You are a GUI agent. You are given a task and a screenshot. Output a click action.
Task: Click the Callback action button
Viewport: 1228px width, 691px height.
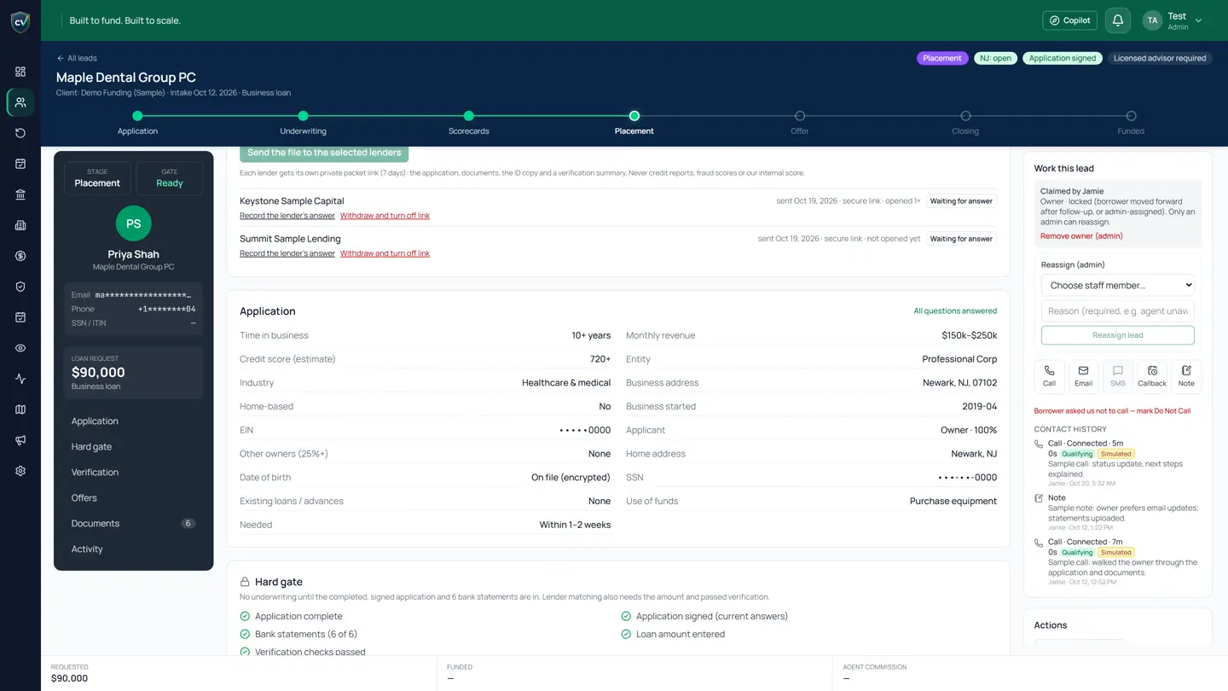click(x=1152, y=376)
